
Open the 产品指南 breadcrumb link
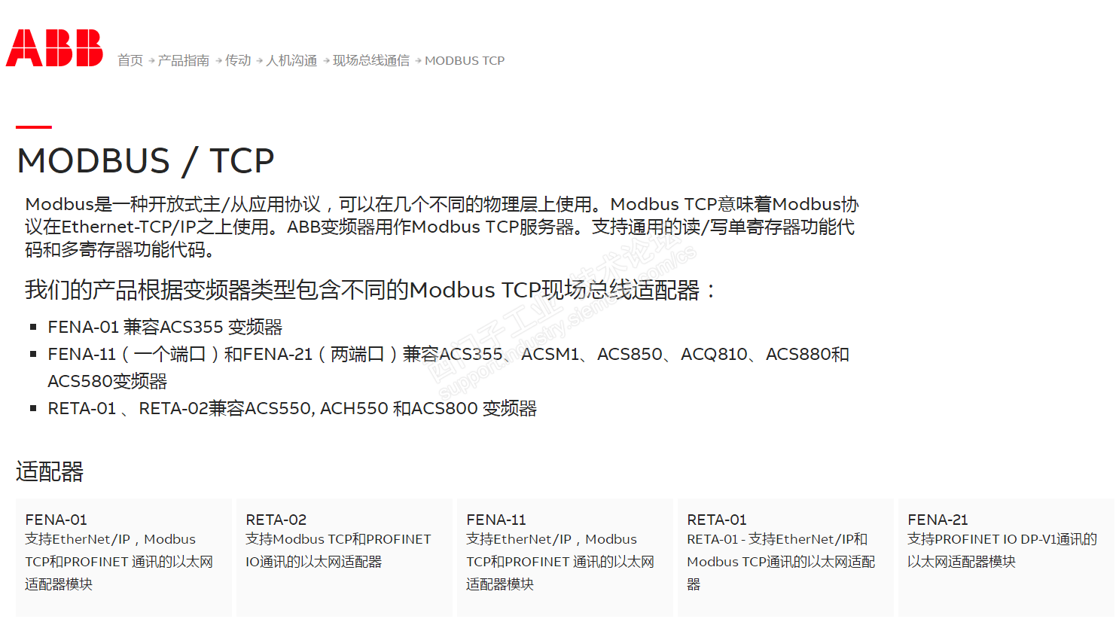183,60
